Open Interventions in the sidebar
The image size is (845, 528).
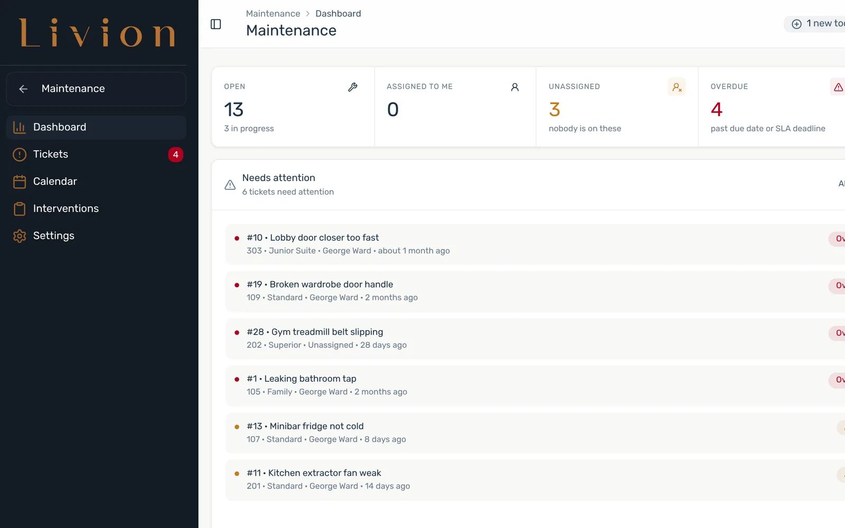pos(96,209)
